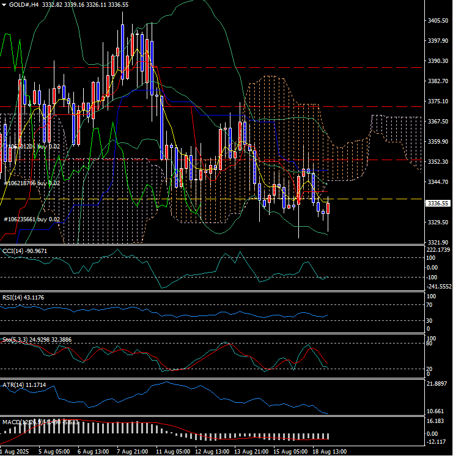This screenshot has height=456, width=453.
Task: Click the 3329.50 price axis label
Action: [438, 222]
